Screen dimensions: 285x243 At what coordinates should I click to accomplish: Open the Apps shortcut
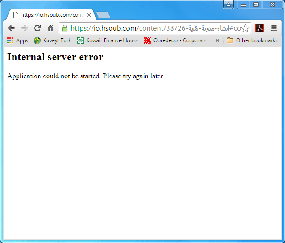point(18,40)
